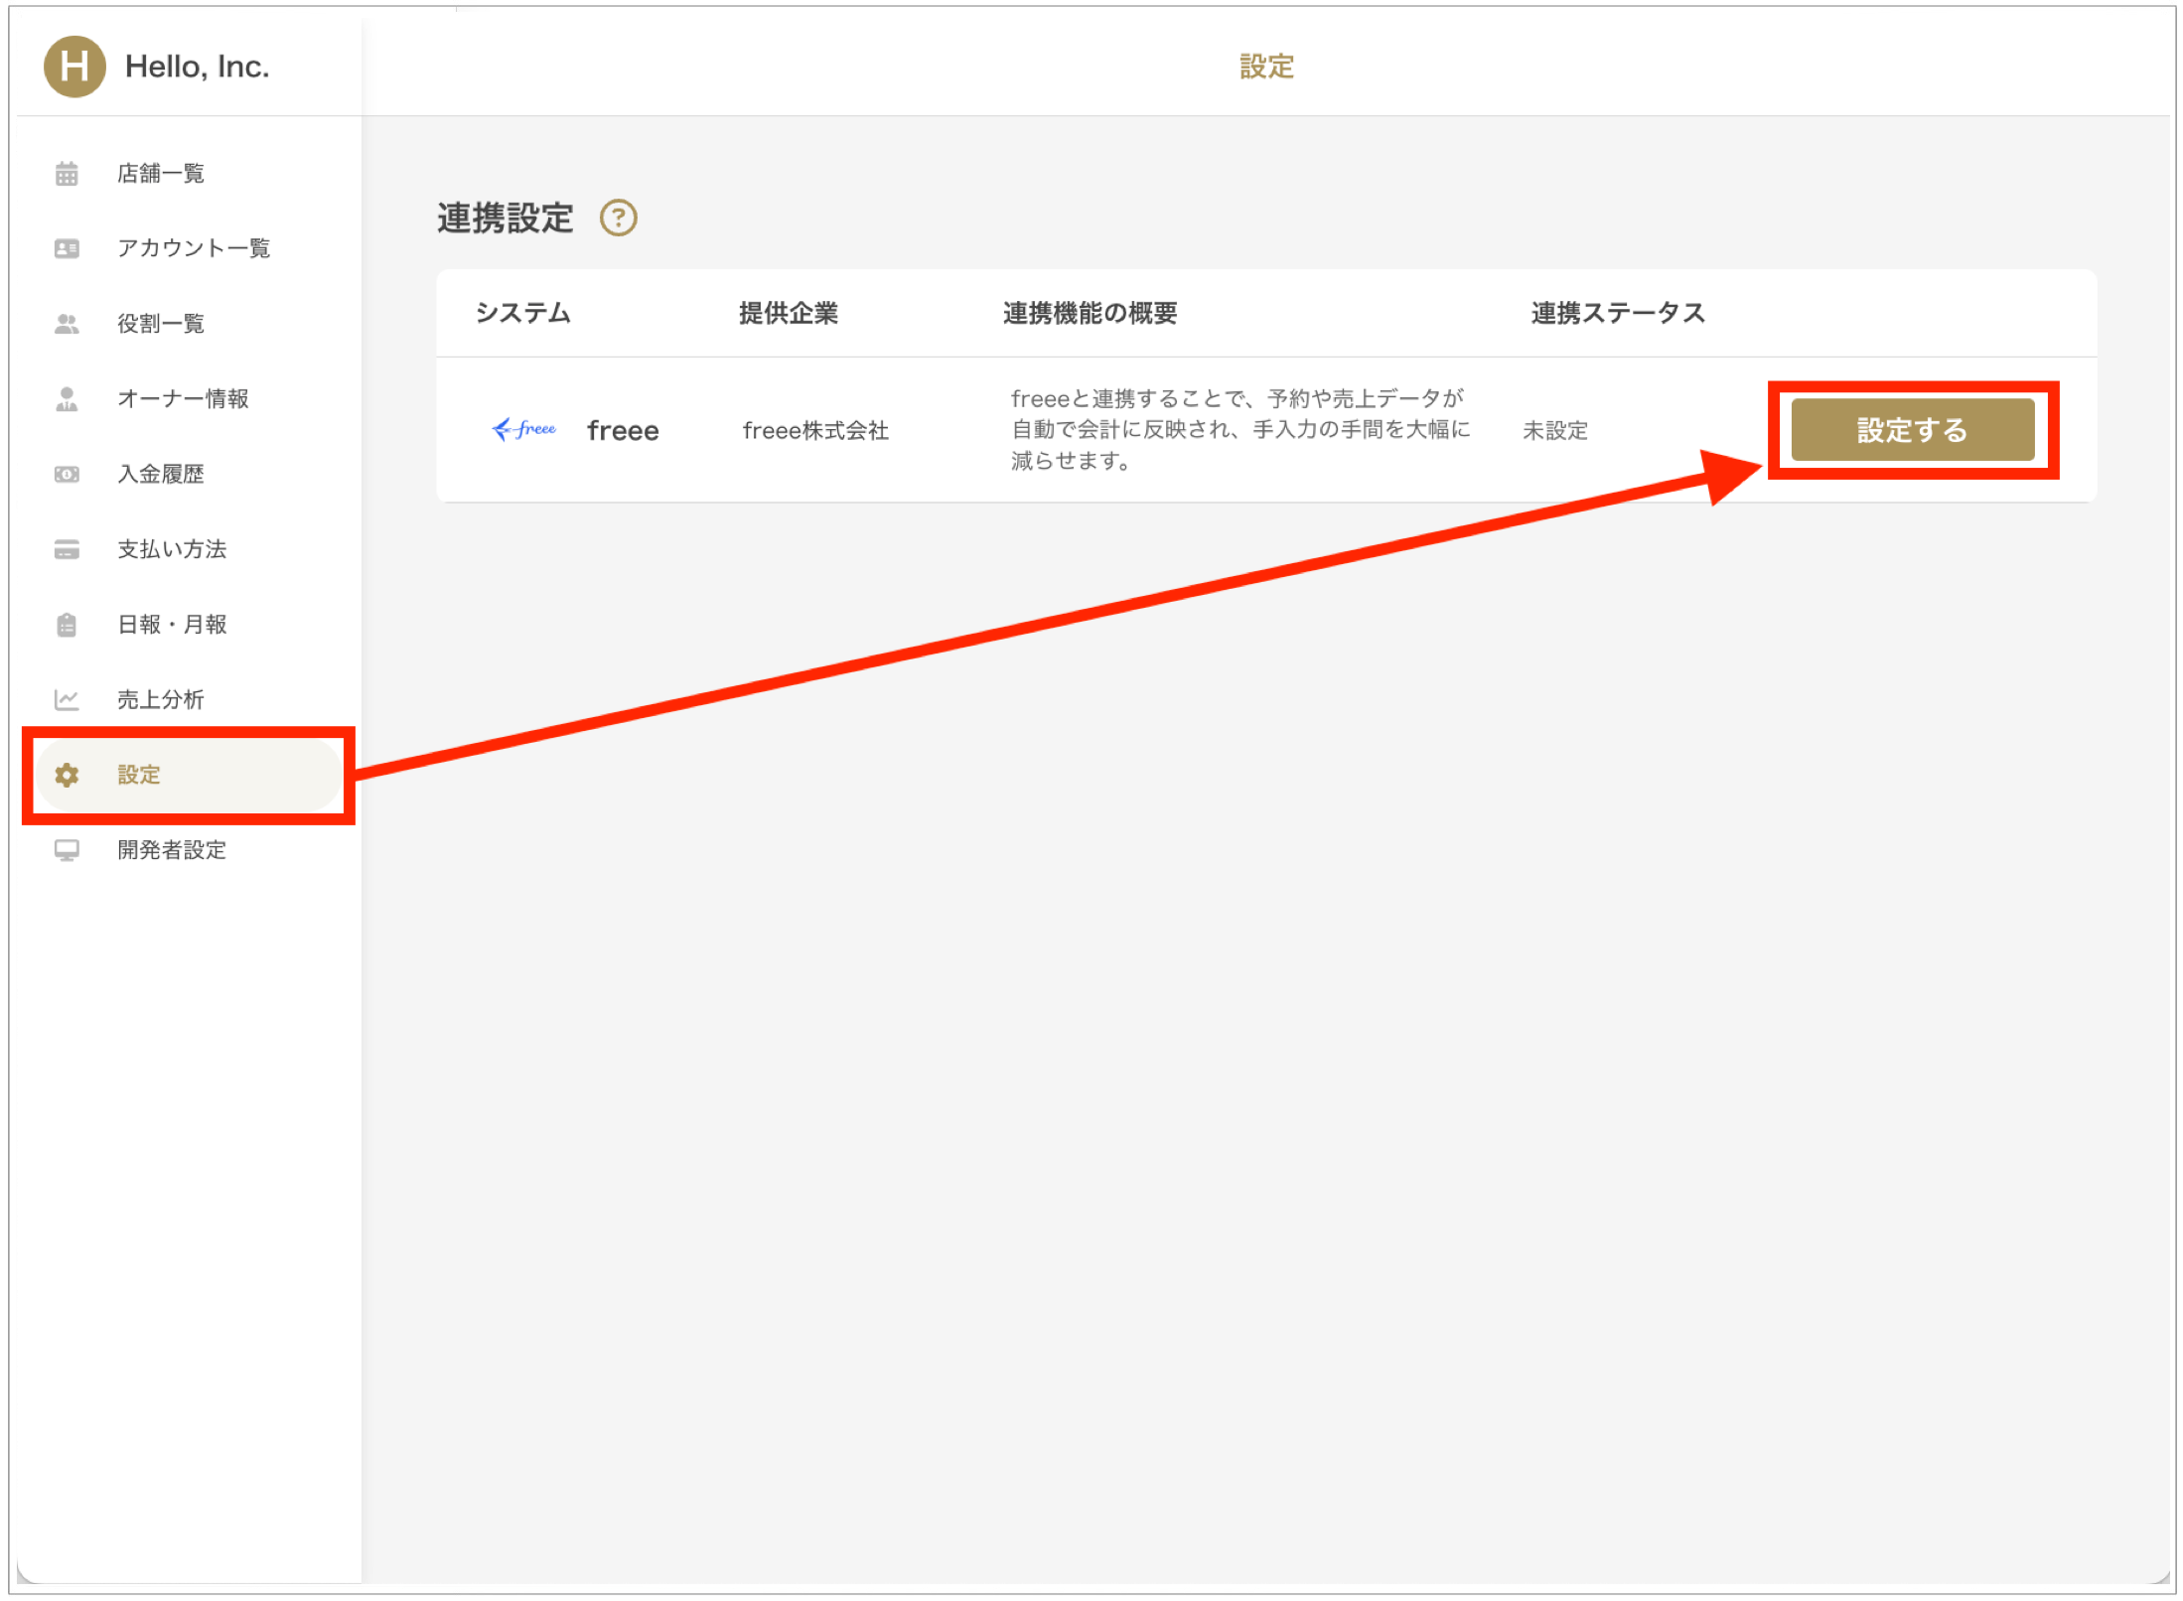Image resolution: width=2183 pixels, height=1601 pixels.
Task: Click the 設定 page title at top
Action: 1267,67
